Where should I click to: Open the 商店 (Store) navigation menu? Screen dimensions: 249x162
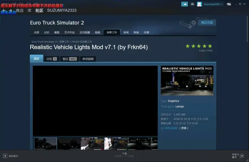coord(20,11)
